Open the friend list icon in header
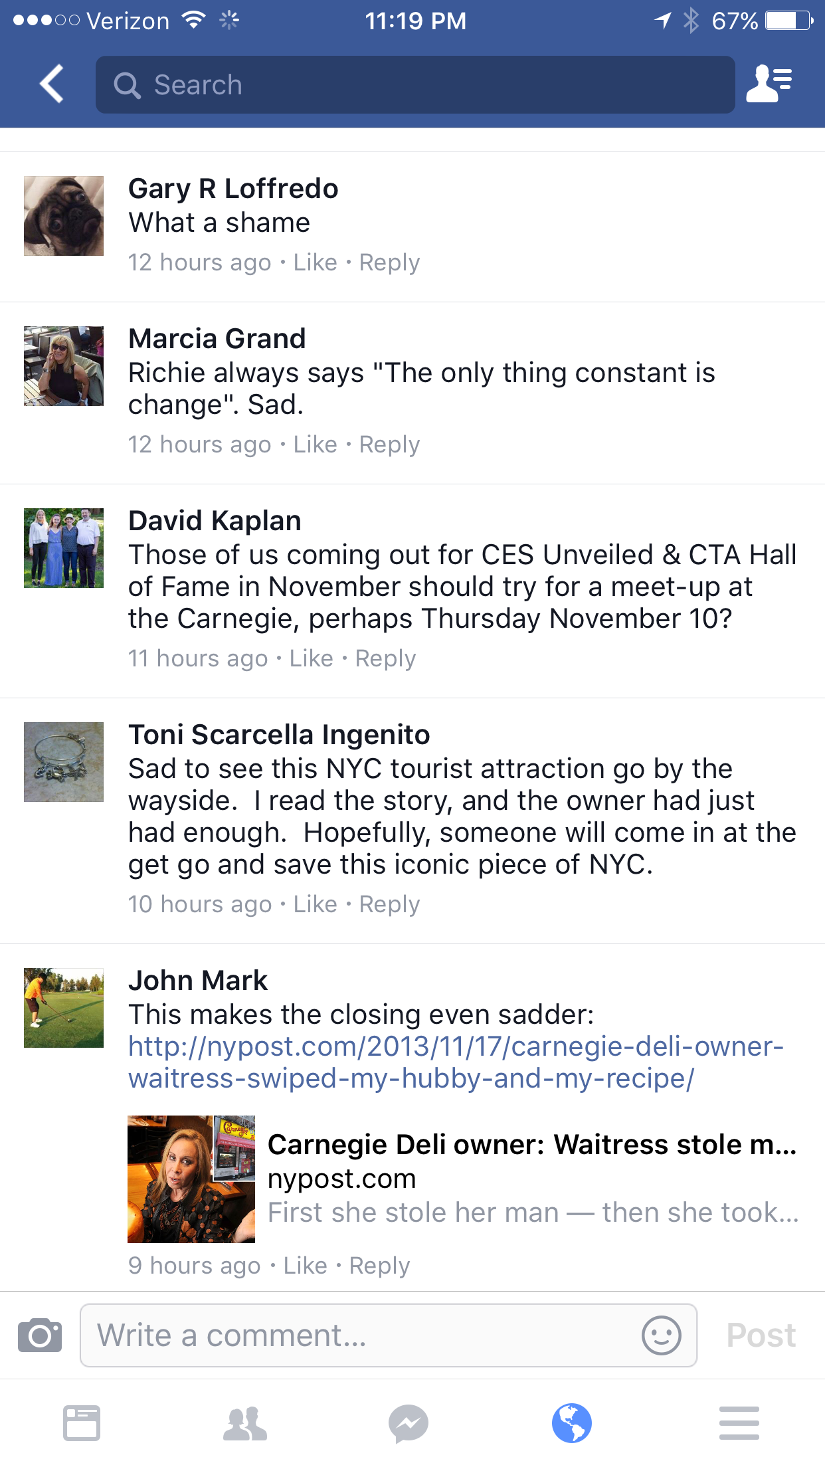Viewport: 825px width, 1467px height. pos(769,84)
